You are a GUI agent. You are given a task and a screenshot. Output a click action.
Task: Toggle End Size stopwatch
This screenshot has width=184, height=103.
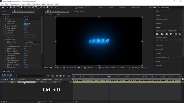click(8, 56)
